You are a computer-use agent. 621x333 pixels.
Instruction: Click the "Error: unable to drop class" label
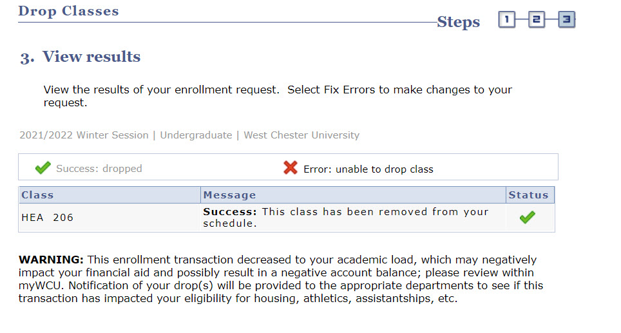click(x=368, y=169)
